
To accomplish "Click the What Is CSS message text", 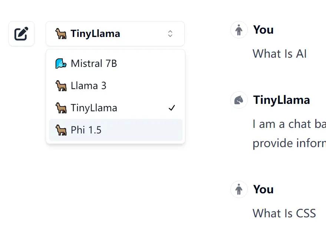I will point(284,213).
